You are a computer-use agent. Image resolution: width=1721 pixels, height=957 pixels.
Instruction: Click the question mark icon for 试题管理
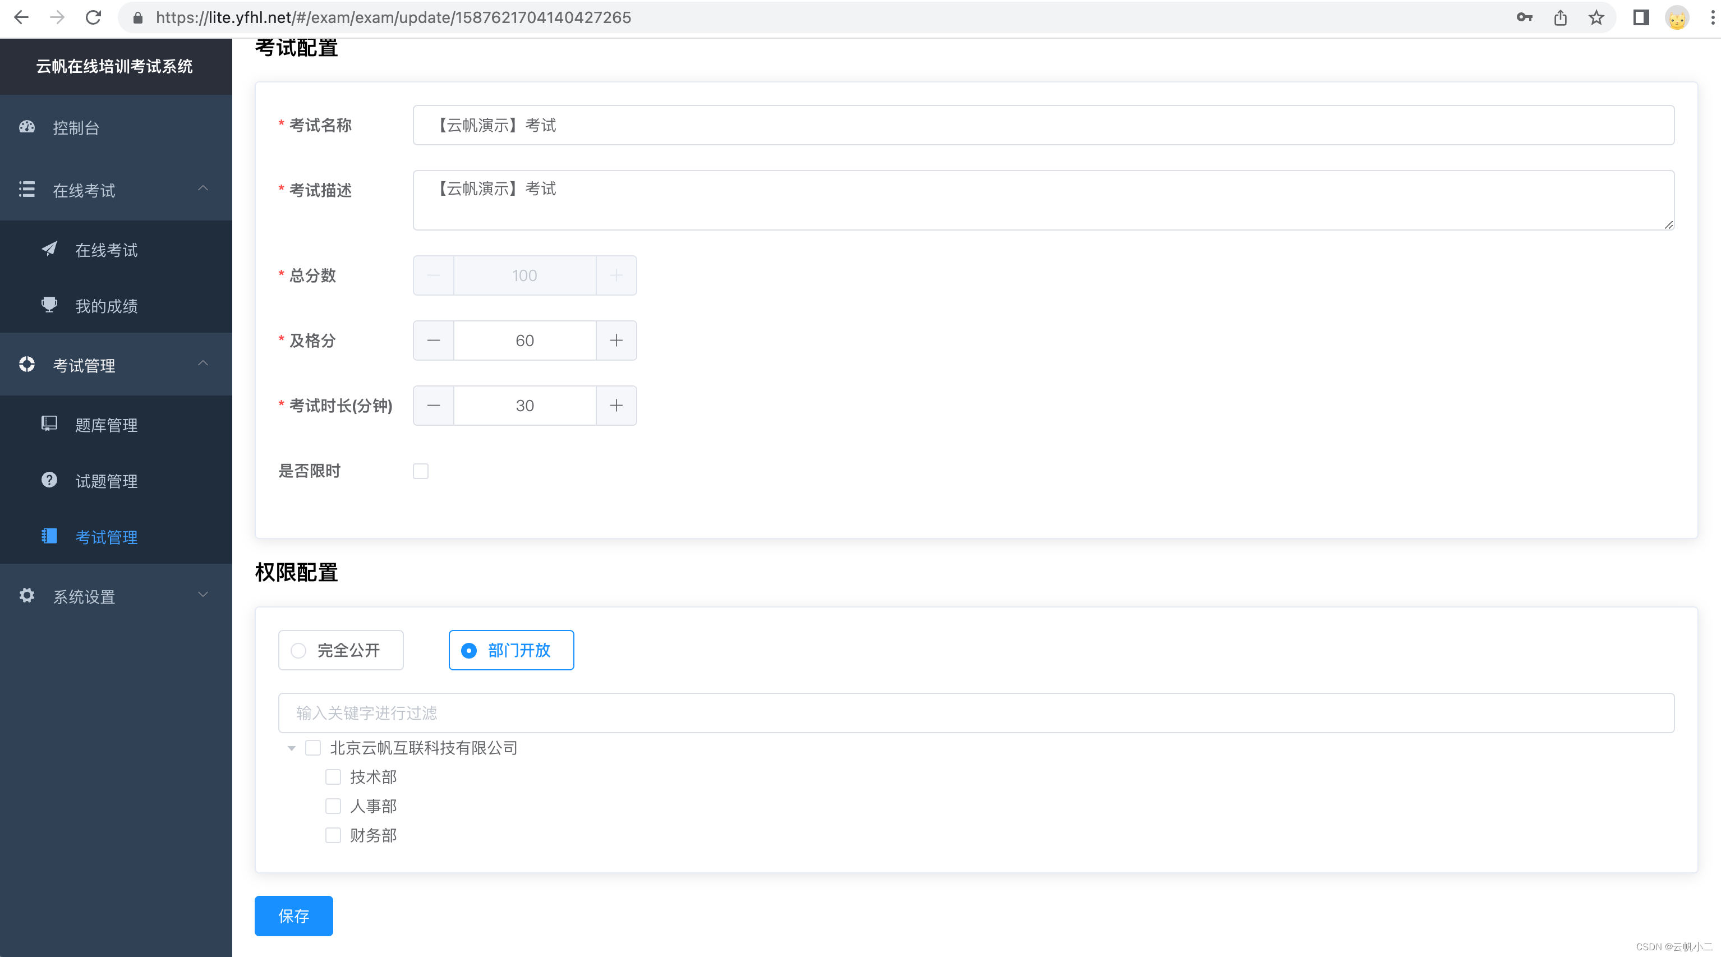click(49, 480)
